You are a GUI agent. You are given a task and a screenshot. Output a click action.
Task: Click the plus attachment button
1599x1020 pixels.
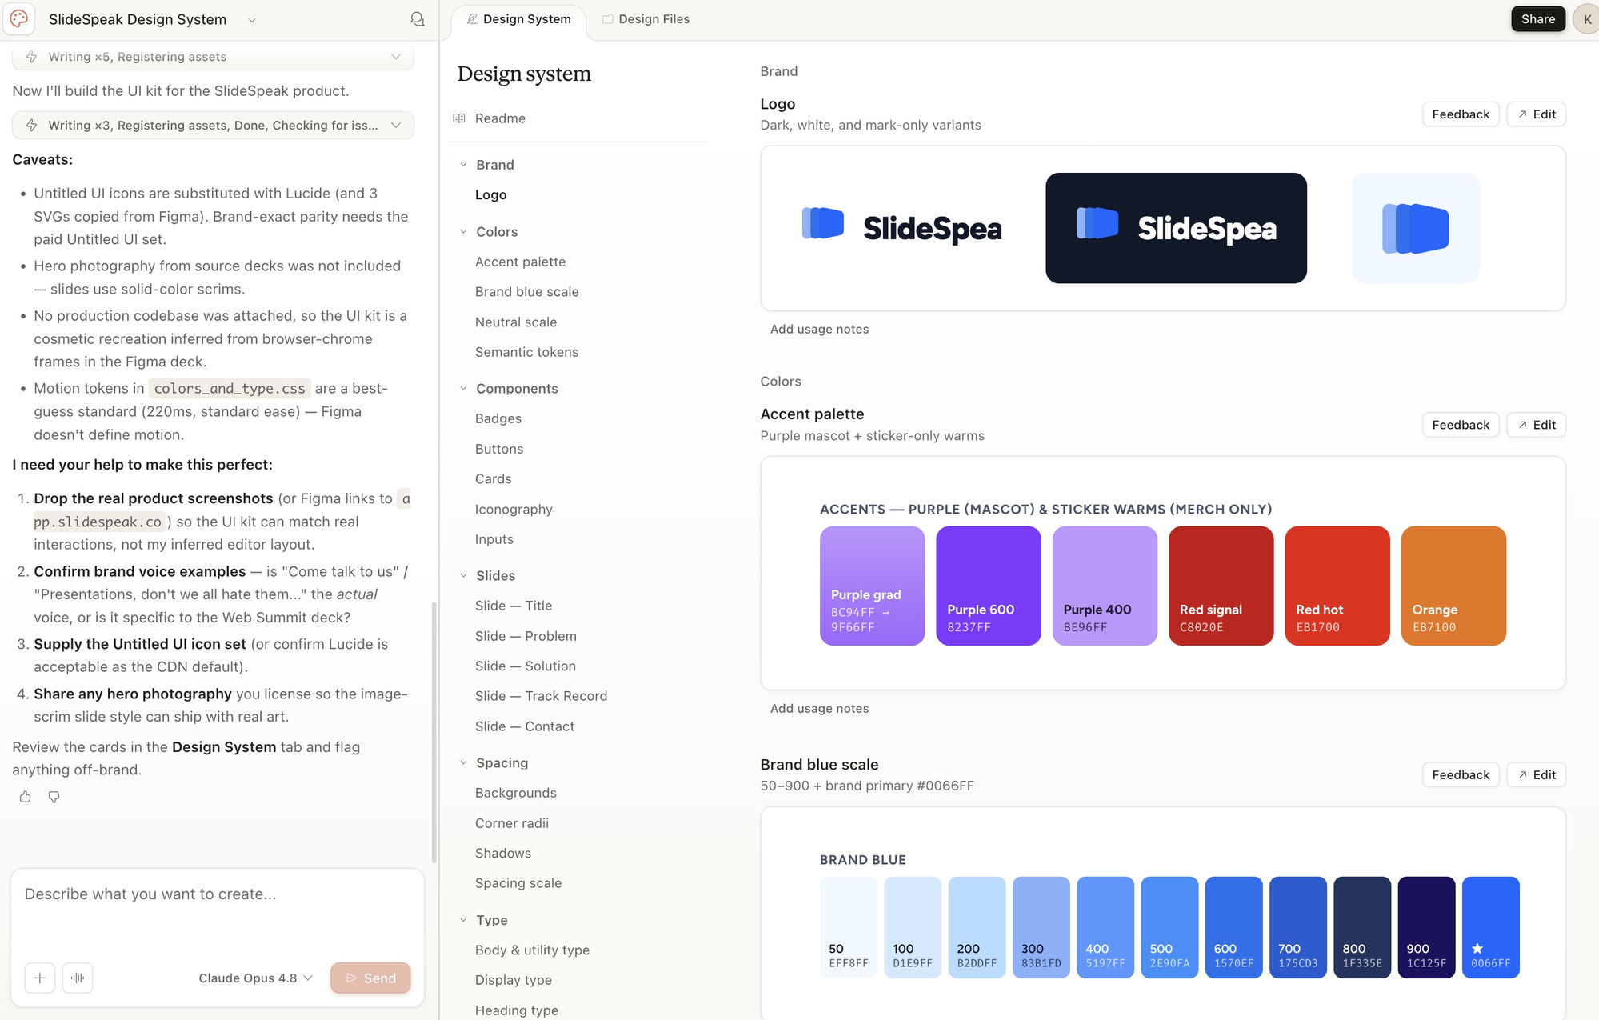pos(40,978)
